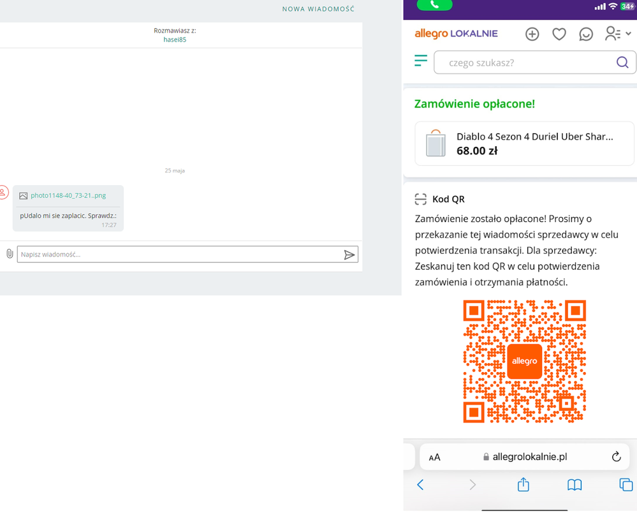Click the green phone call indicator
This screenshot has width=637, height=513.
(x=434, y=5)
